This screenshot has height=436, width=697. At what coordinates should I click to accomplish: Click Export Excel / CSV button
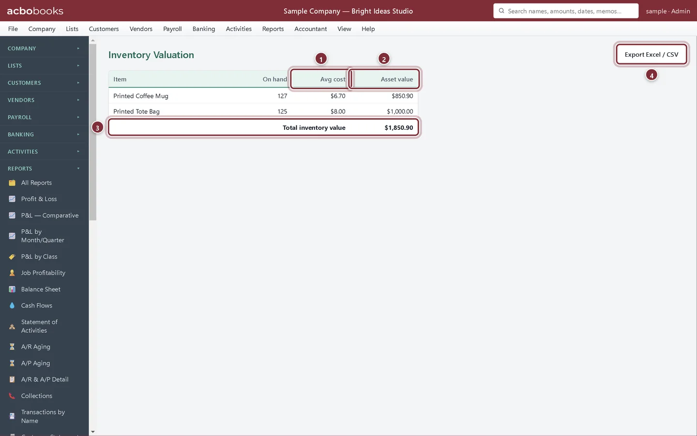(652, 54)
